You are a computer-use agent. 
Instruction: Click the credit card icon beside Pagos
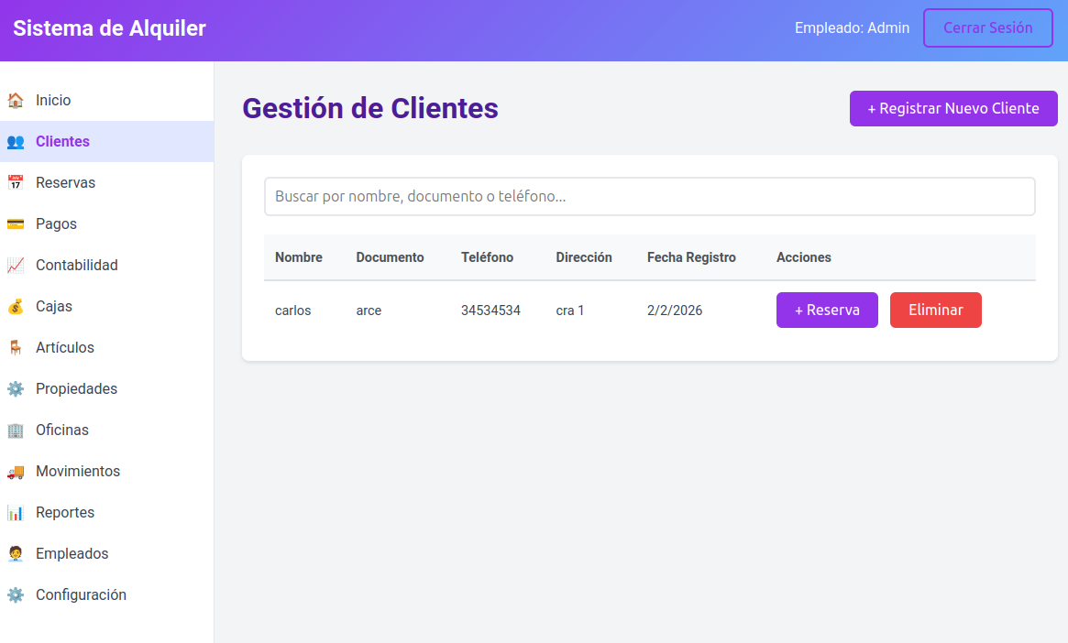pos(16,223)
